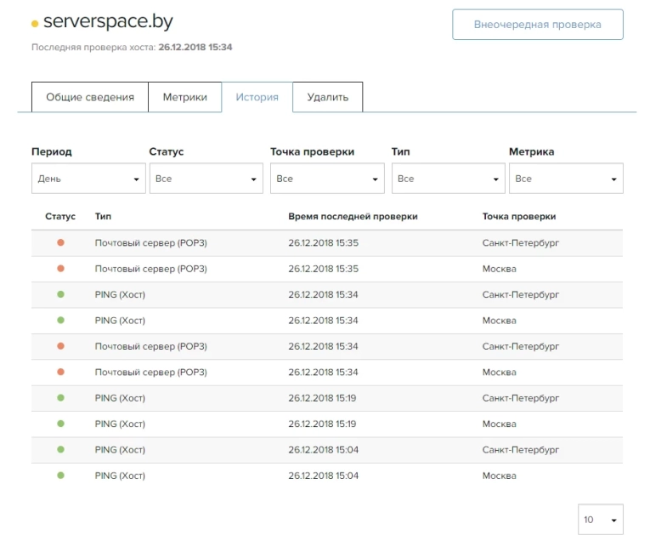Expand the Тип filter dropdown
Screen dimensions: 650x552
click(448, 179)
